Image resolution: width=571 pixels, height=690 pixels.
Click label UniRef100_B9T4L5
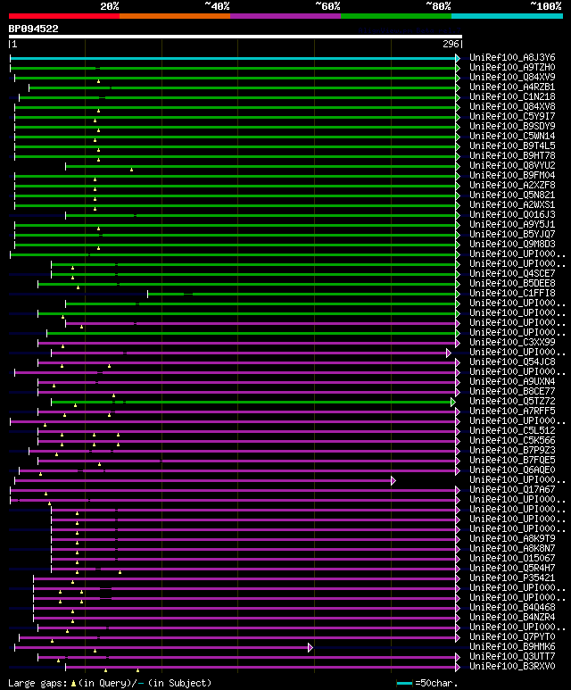click(512, 146)
